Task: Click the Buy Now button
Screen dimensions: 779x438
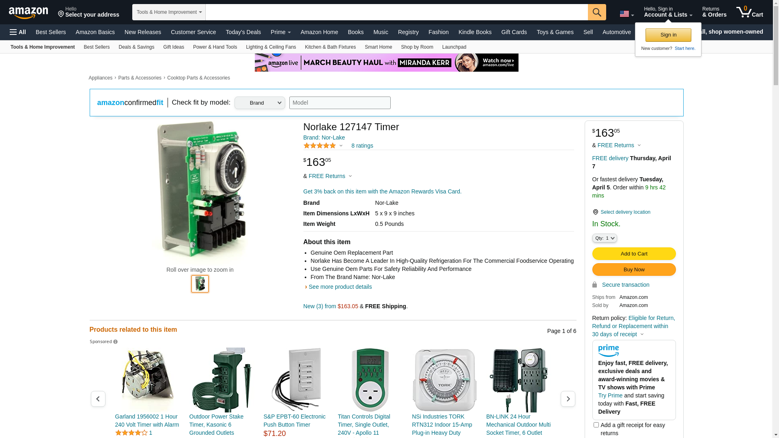Action: click(634, 270)
